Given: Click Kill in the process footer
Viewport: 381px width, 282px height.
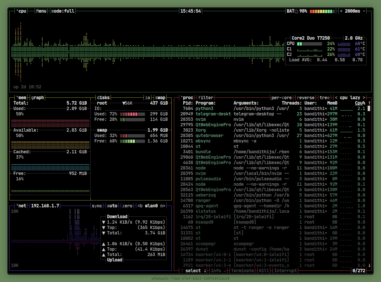Looking at the screenshot, I should pyautogui.click(x=264, y=271).
